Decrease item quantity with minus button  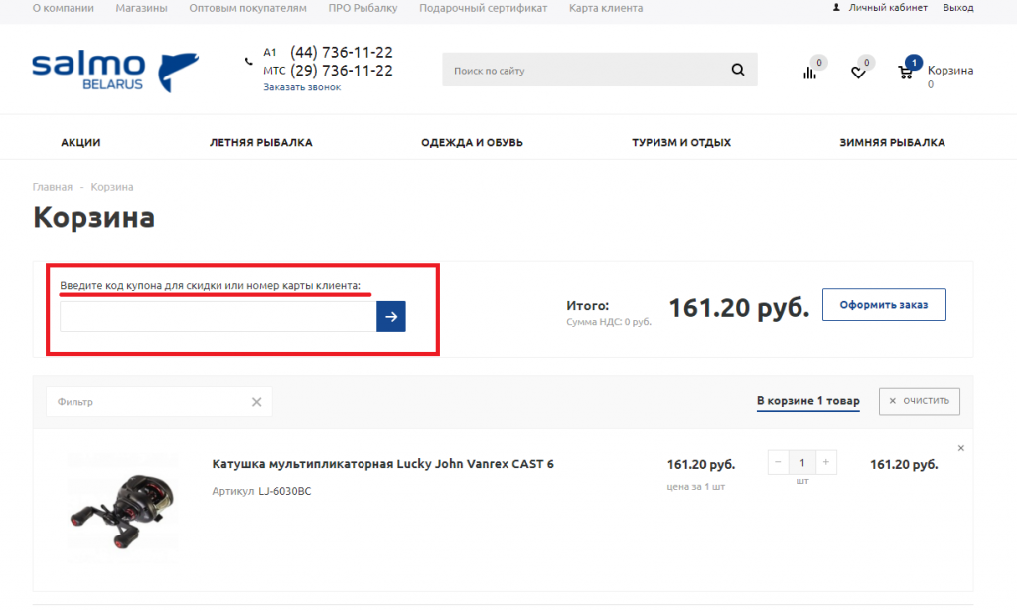[779, 462]
